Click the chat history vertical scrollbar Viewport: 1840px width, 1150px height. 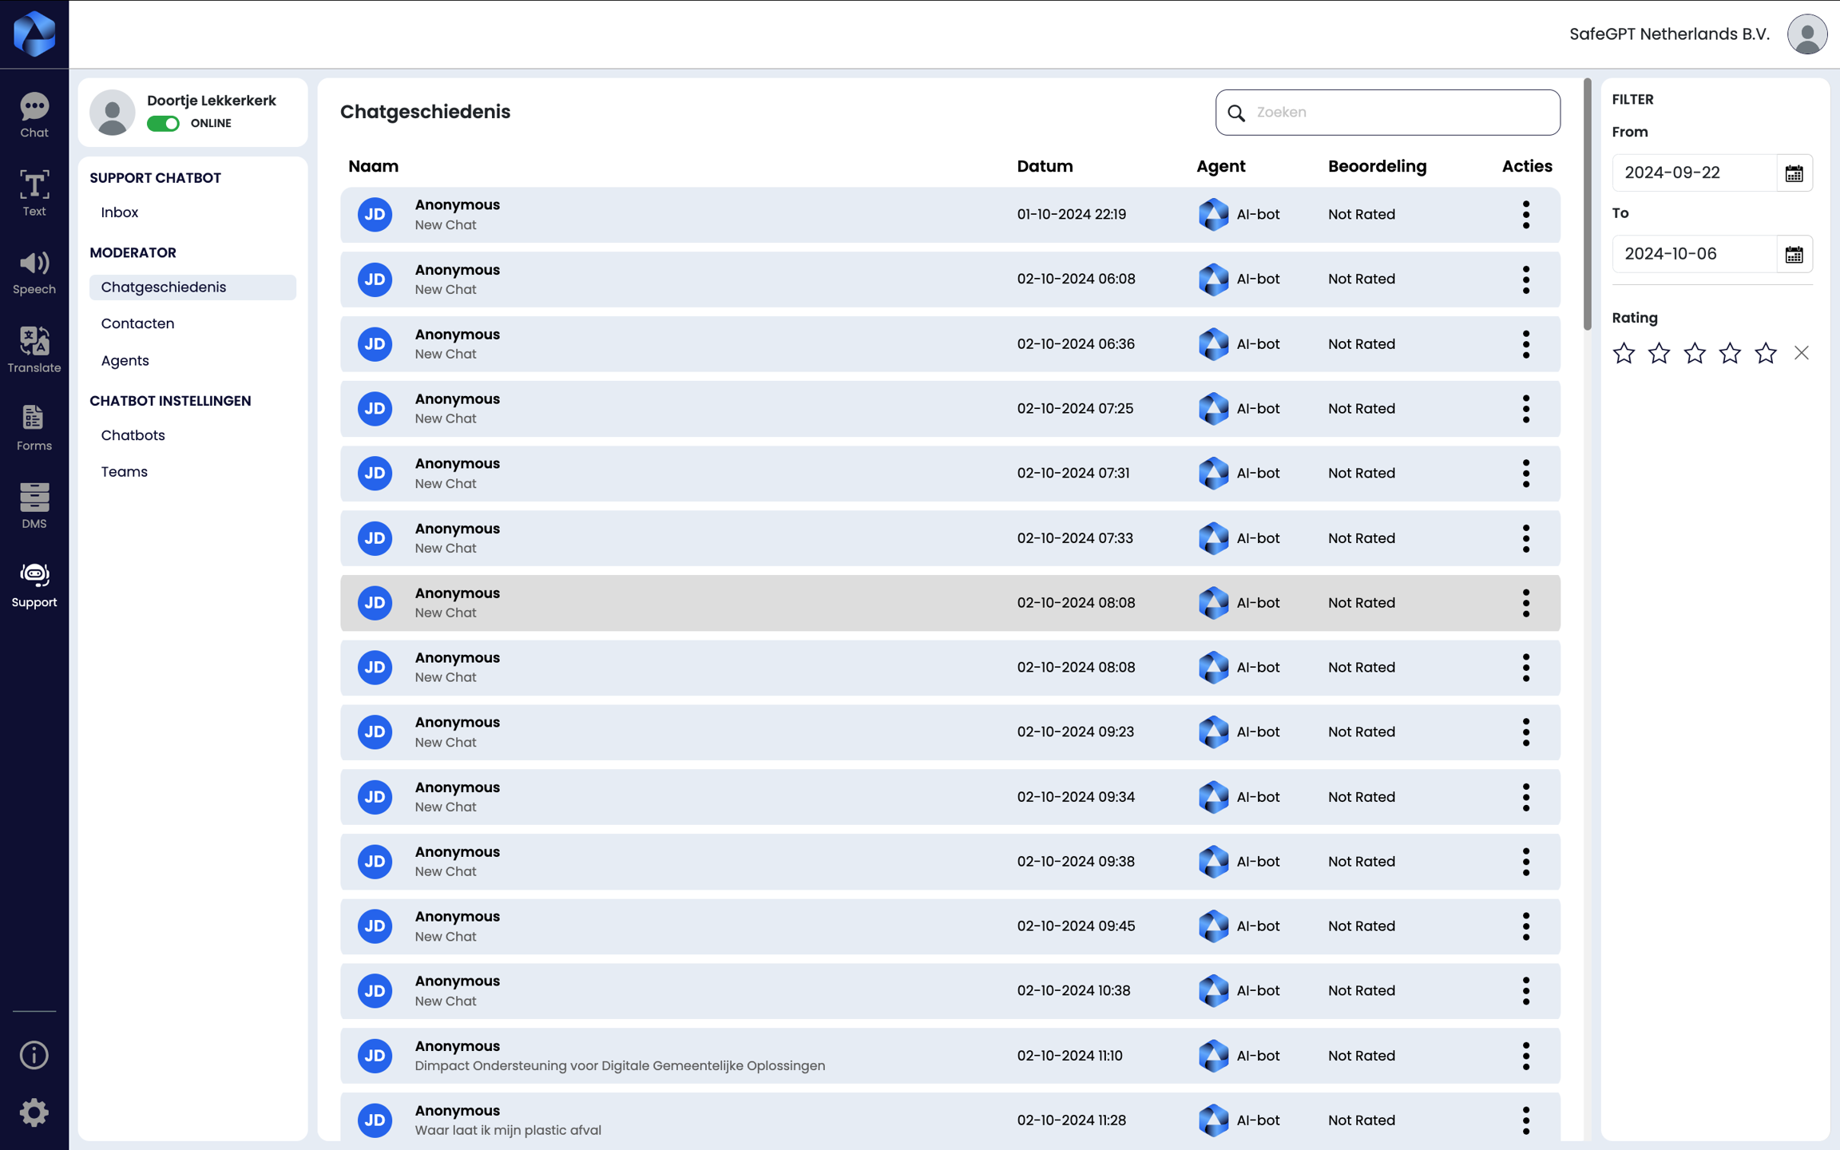click(x=1587, y=204)
